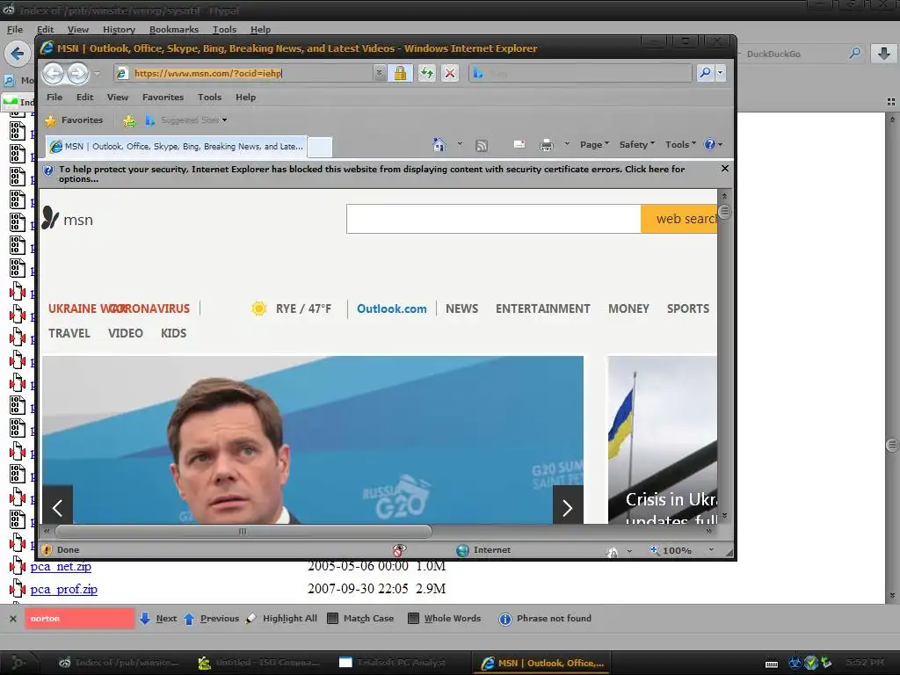
Task: Refresh the MSN page
Action: 426,74
